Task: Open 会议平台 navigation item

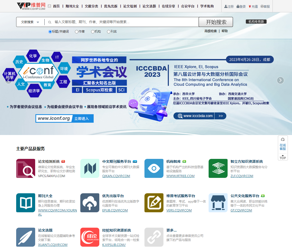Action: [188, 6]
